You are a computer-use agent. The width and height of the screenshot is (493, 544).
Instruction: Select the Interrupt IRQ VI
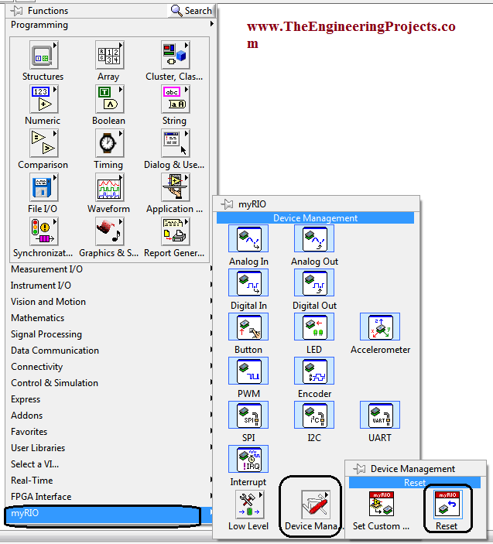(248, 459)
